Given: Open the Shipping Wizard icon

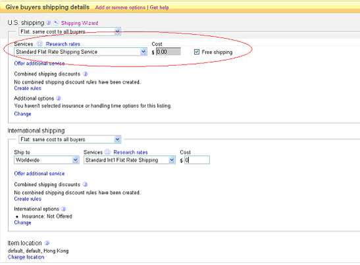Looking at the screenshot, I should 56,22.
